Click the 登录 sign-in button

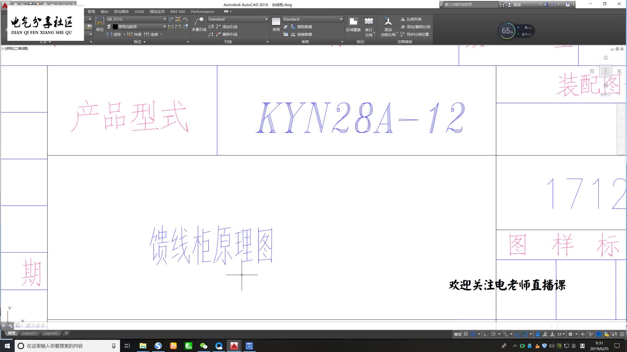click(514, 5)
